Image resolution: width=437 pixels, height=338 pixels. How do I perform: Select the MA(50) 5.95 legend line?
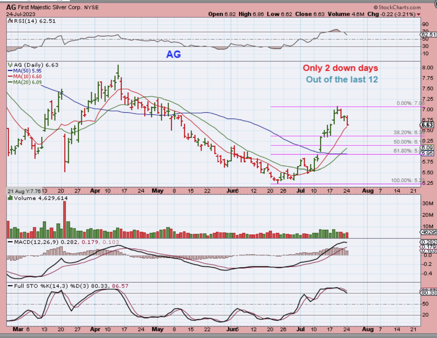pyautogui.click(x=25, y=71)
